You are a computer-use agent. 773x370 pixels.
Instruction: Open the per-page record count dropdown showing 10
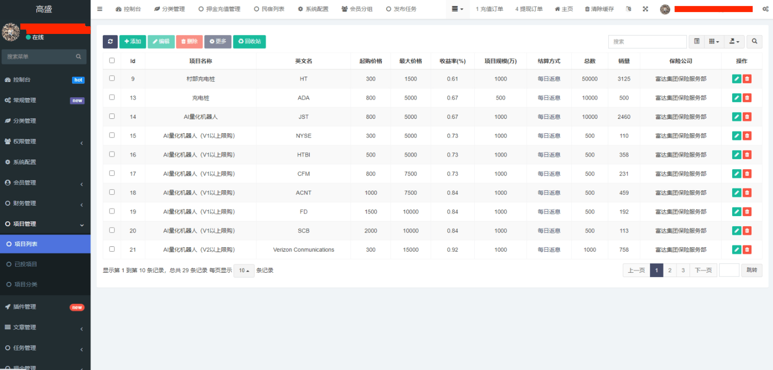[244, 271]
